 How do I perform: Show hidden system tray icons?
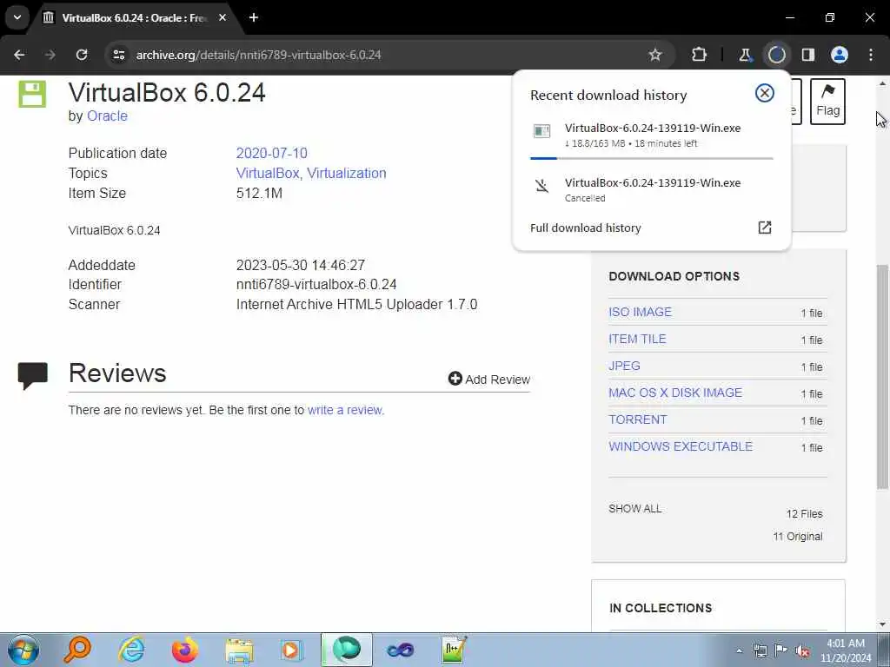(739, 650)
